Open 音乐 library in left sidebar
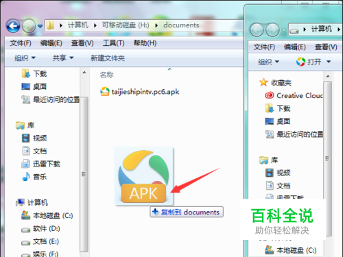The height and width of the screenshot is (257, 343). coord(34,177)
